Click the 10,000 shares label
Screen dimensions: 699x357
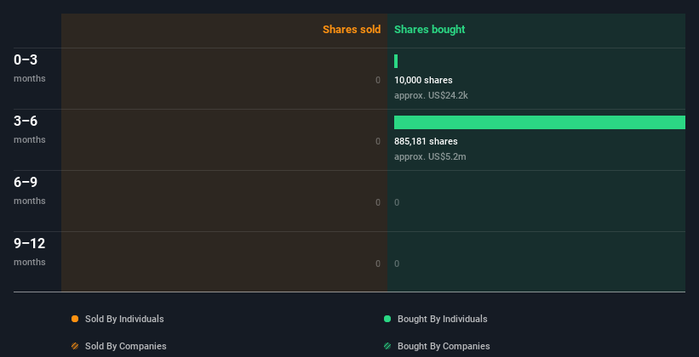(423, 80)
